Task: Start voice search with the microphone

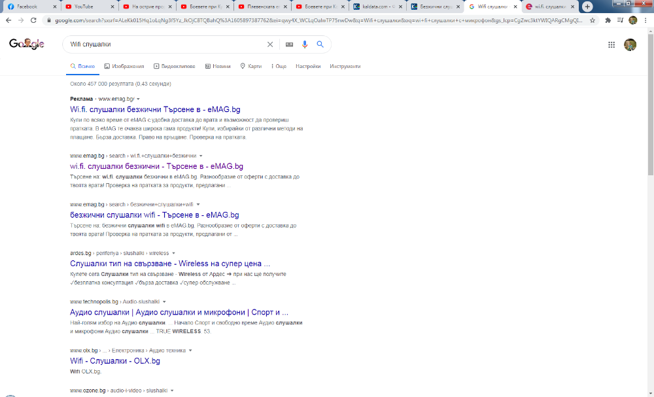Action: 305,44
